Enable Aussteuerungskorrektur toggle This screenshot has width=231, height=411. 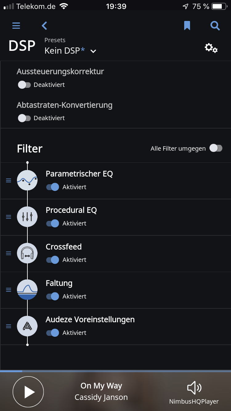(x=24, y=85)
